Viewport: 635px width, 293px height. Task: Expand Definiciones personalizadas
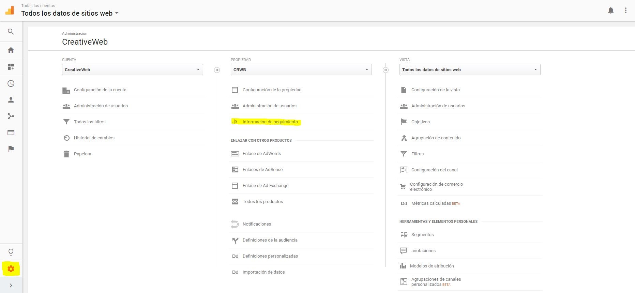[x=270, y=256]
